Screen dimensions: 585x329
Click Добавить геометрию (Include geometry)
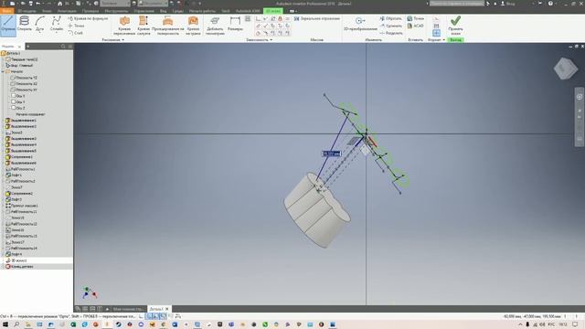(x=215, y=26)
